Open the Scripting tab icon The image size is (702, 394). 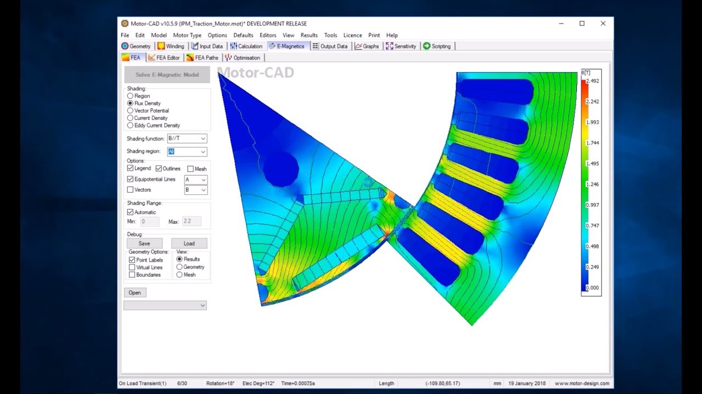tap(427, 47)
